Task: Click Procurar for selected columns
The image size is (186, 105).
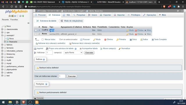Action: click(x=85, y=39)
